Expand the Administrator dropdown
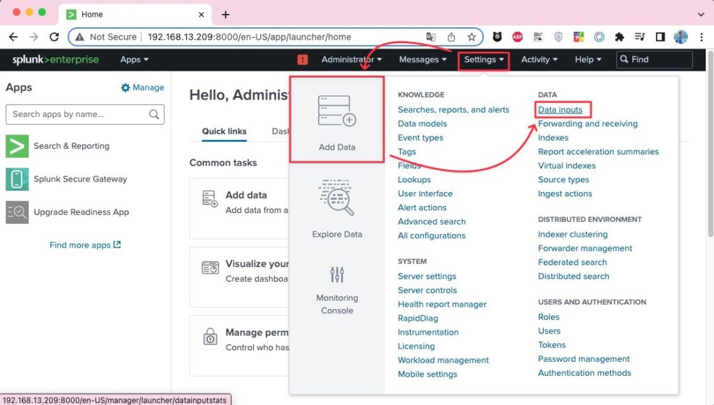The width and height of the screenshot is (714, 405). coord(351,60)
